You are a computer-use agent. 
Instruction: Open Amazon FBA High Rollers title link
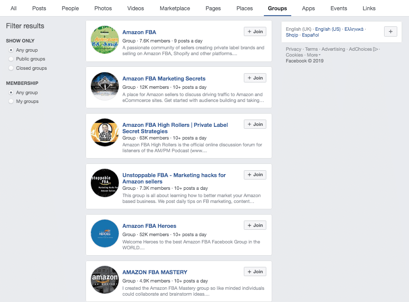pyautogui.click(x=175, y=128)
